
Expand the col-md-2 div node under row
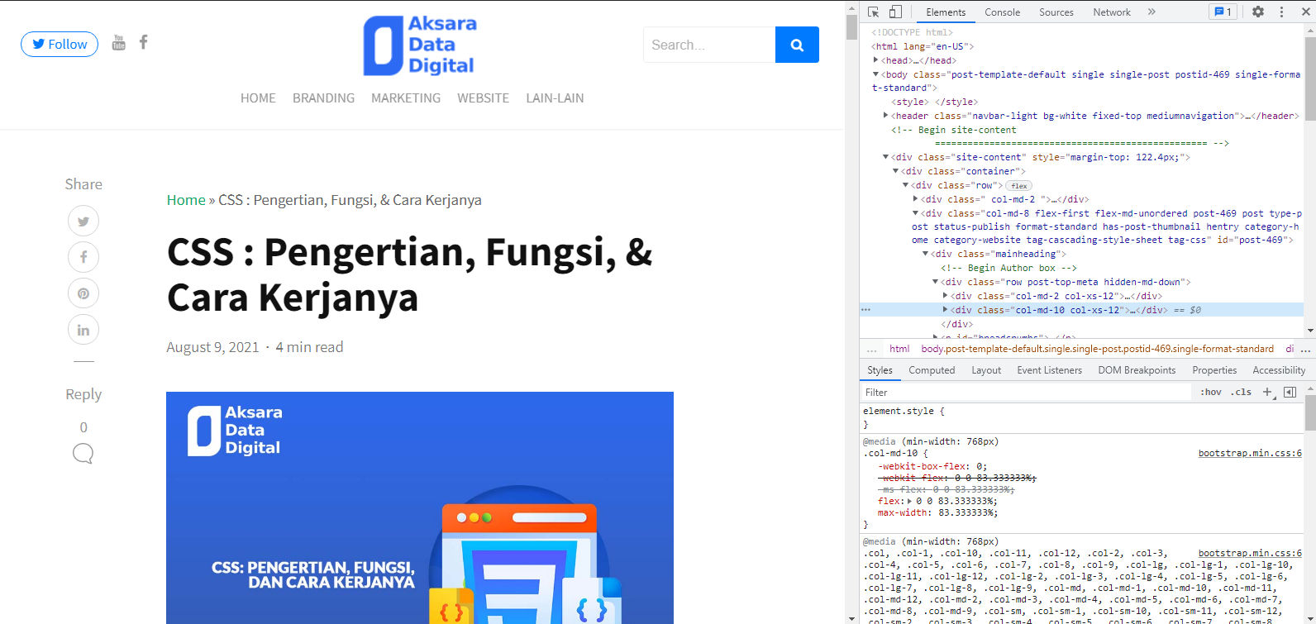click(916, 198)
